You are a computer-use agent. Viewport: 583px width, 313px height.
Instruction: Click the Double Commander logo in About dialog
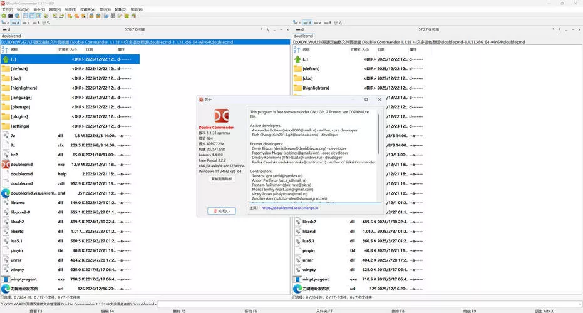[221, 117]
